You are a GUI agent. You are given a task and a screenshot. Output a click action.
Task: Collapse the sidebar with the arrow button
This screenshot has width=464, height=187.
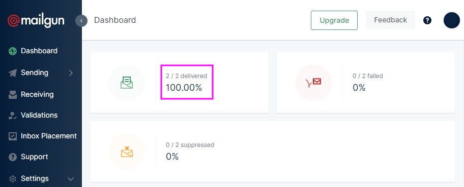pyautogui.click(x=81, y=21)
